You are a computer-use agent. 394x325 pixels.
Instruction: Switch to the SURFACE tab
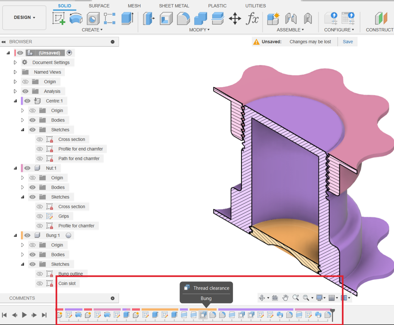(x=99, y=6)
